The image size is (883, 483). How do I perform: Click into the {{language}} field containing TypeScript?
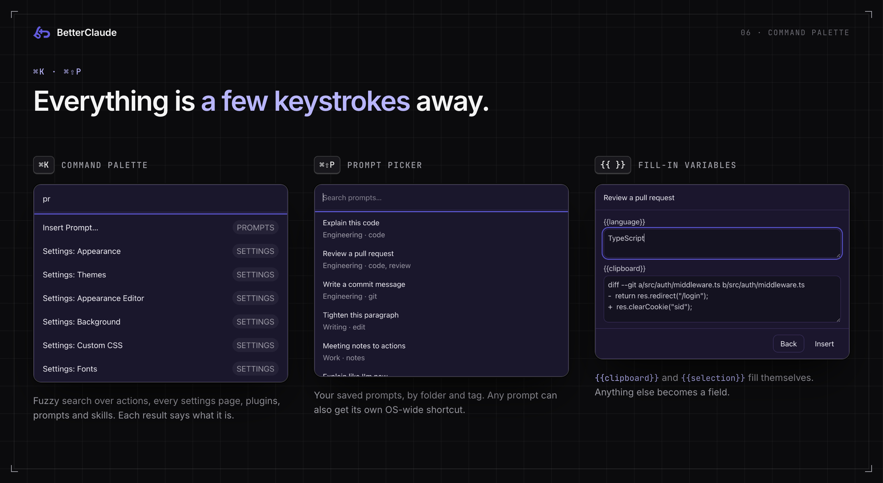pyautogui.click(x=722, y=243)
